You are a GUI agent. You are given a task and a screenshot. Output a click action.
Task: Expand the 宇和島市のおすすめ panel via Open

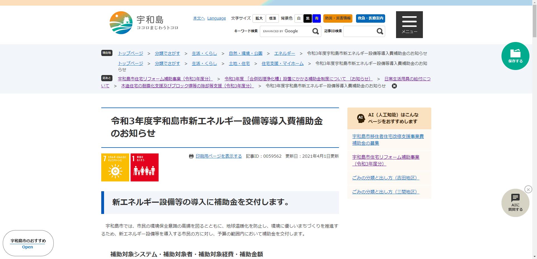pyautogui.click(x=27, y=247)
